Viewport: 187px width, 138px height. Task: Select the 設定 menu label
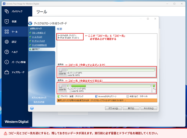tap(14, 42)
